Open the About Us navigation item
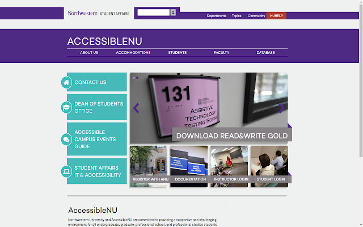The width and height of the screenshot is (363, 227). [89, 53]
